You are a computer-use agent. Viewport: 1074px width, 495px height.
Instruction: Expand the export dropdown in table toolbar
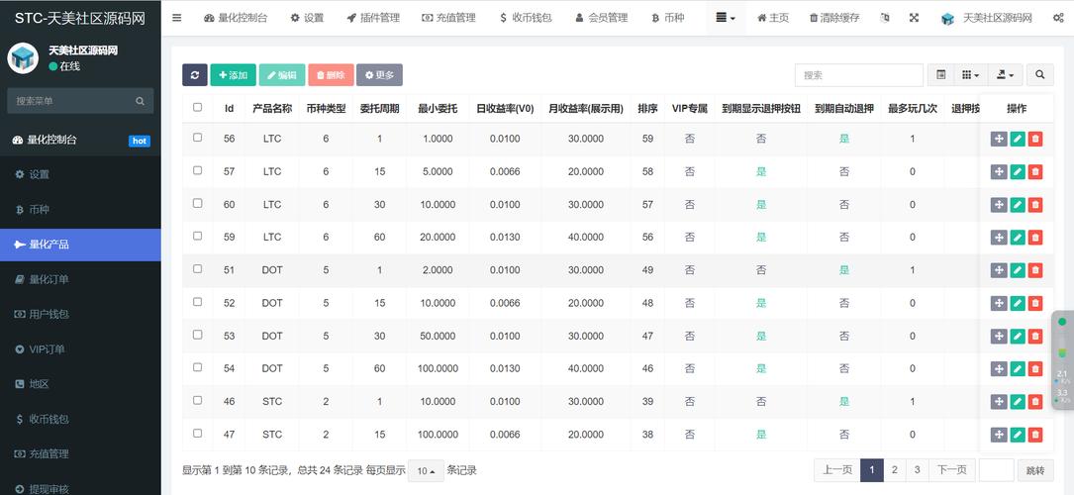coord(1007,75)
